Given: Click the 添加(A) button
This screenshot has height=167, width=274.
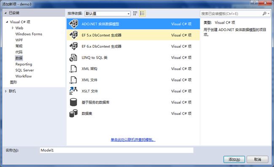Looking at the screenshot, I should click(234, 159).
